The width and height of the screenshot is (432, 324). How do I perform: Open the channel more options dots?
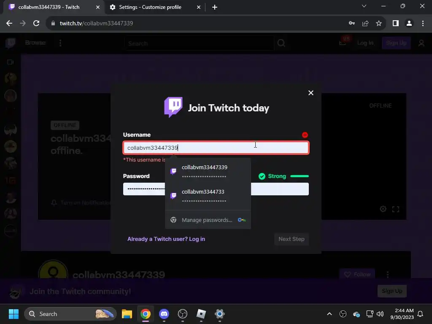(x=388, y=274)
